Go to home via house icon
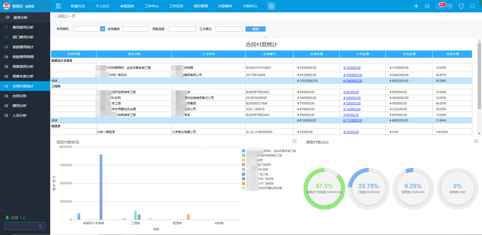Screen dimensions: 482x235 coord(427,6)
